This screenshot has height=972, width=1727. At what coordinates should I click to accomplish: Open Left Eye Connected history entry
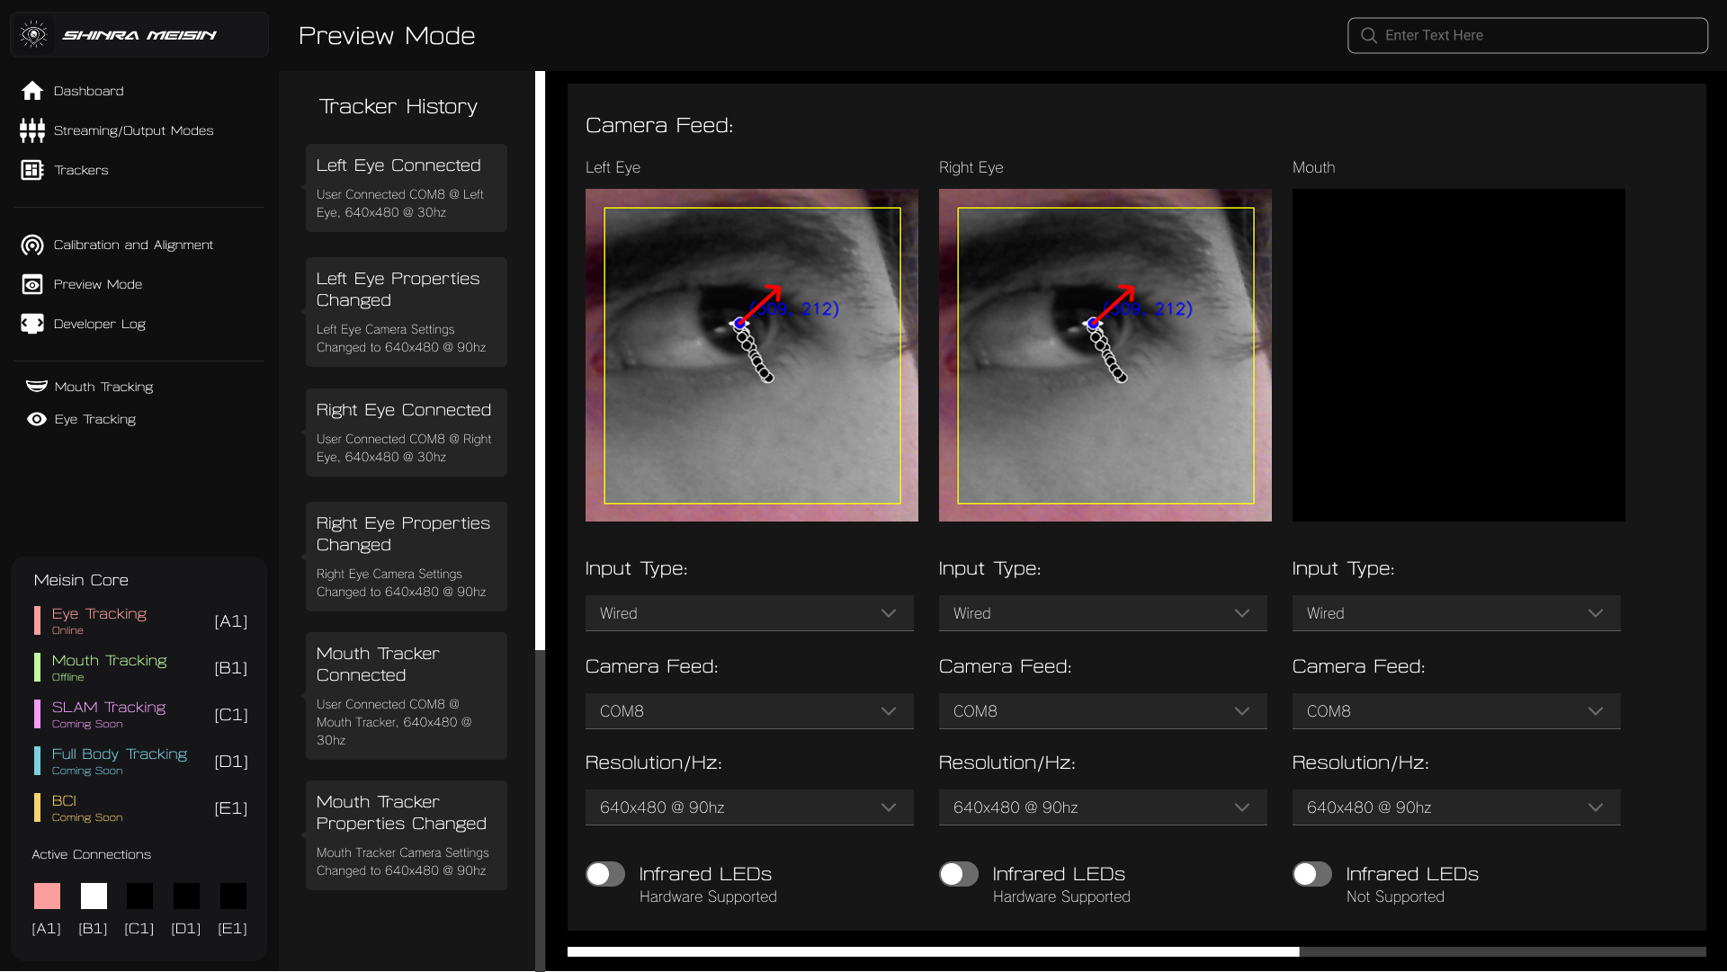tap(407, 188)
